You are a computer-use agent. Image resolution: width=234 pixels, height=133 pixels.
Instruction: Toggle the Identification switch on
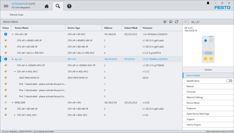229,81
